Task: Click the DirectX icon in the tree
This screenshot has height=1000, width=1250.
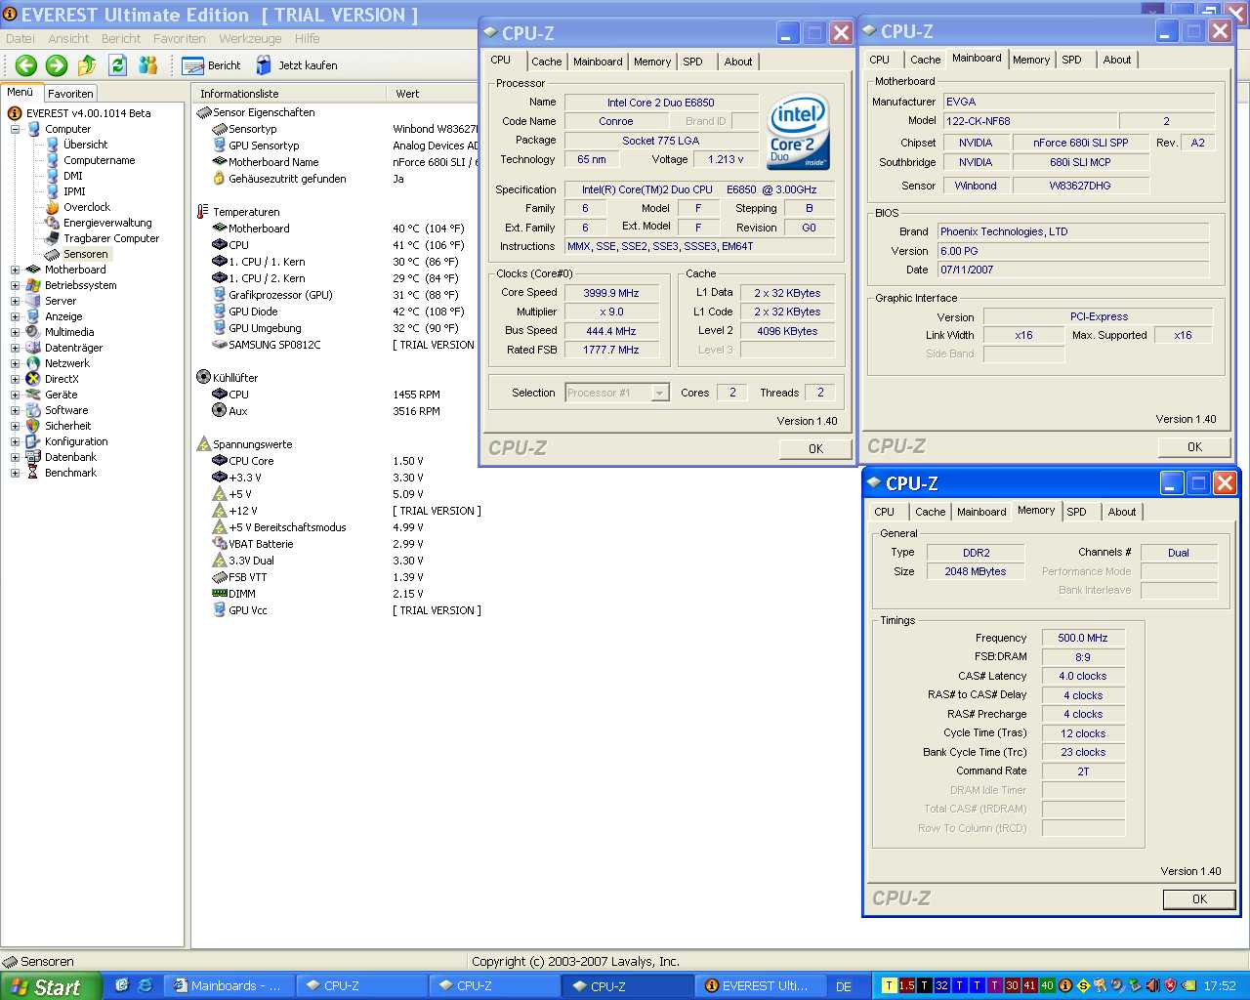Action: 33,379
